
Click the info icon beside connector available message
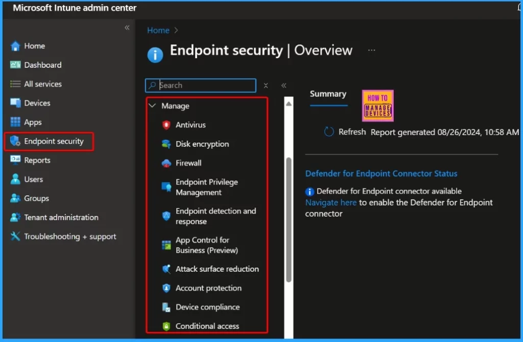pos(310,192)
